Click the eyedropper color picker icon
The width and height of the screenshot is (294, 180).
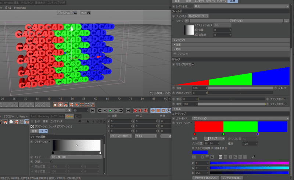click(x=254, y=157)
